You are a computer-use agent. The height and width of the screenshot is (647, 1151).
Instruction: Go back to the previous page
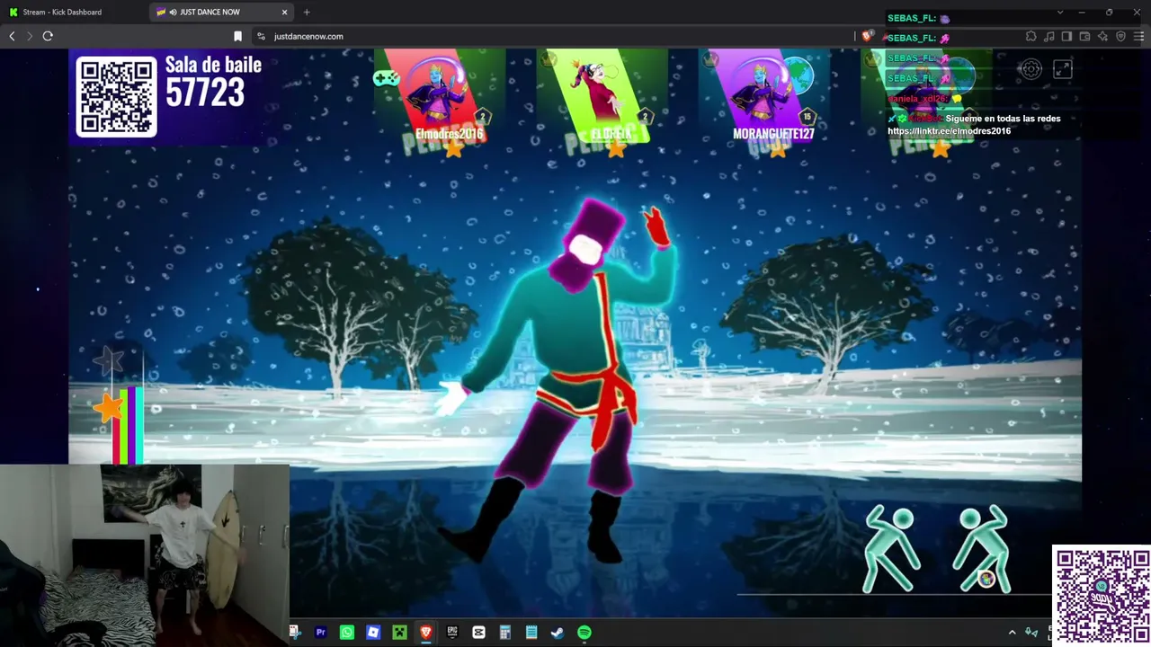(12, 36)
